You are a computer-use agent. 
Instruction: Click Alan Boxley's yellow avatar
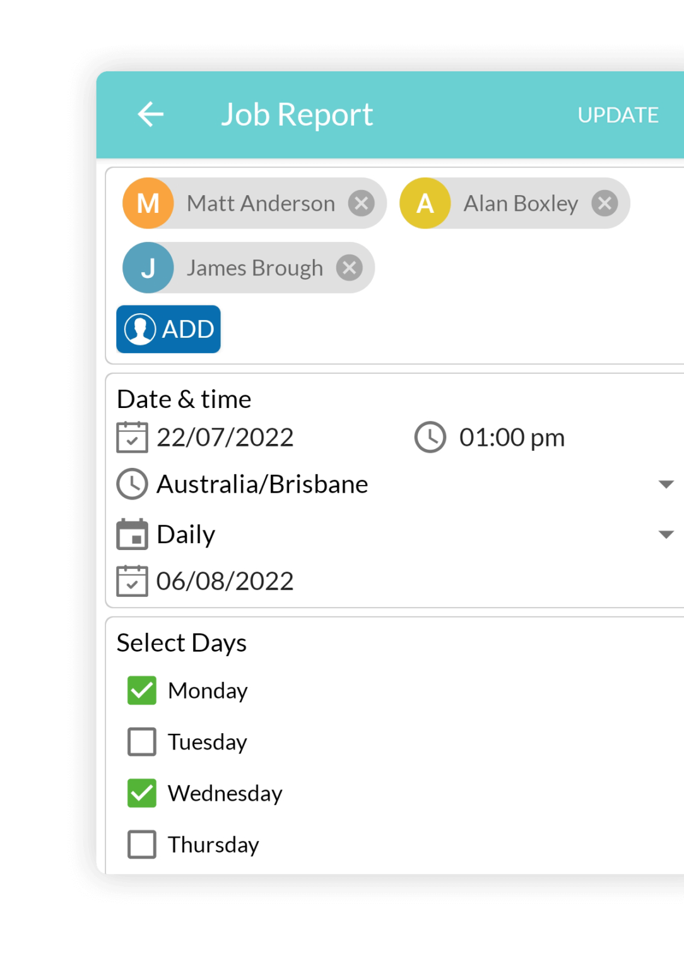point(424,203)
